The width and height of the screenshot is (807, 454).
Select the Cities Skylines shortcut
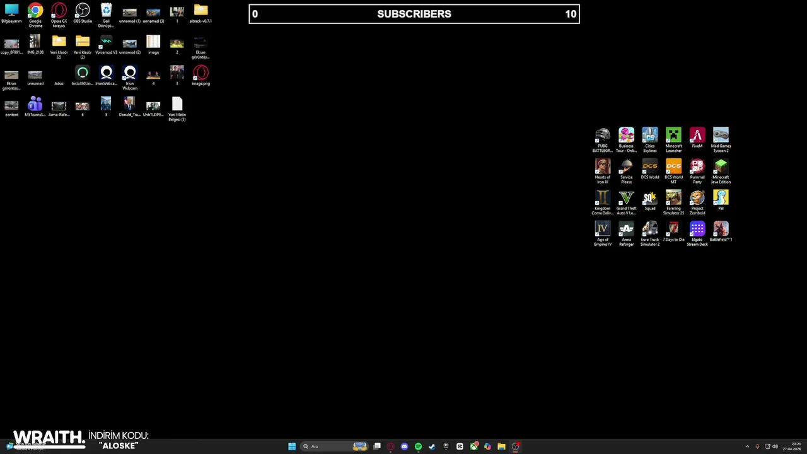pyautogui.click(x=650, y=140)
